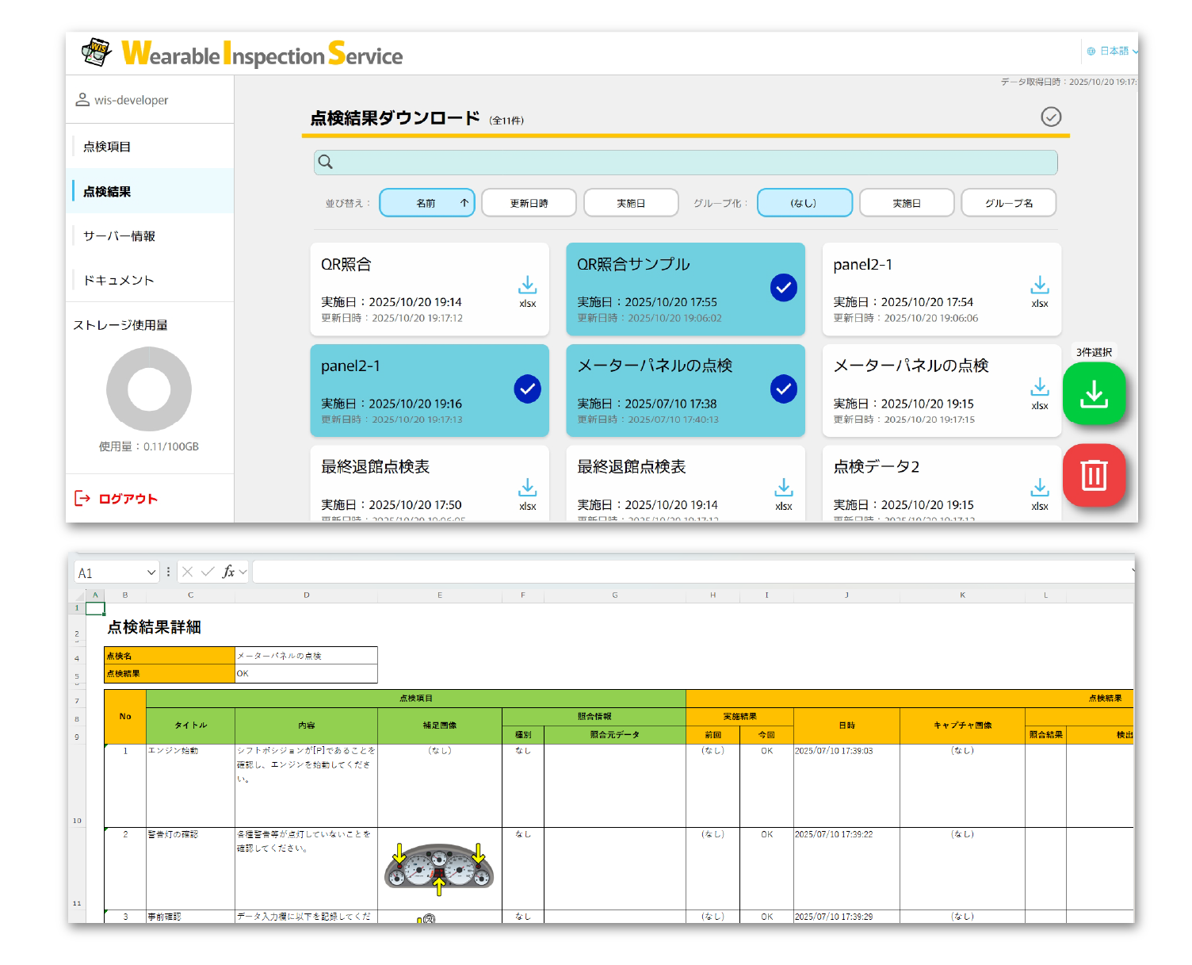The width and height of the screenshot is (1192, 965).
Task: Uncheck the QR照合サンプル card checkmark
Action: coord(783,288)
